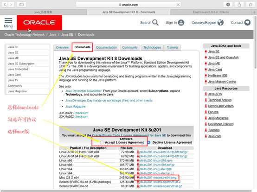Open Technical Articles link
This screenshot has height=192, width=257.
tap(219, 100)
